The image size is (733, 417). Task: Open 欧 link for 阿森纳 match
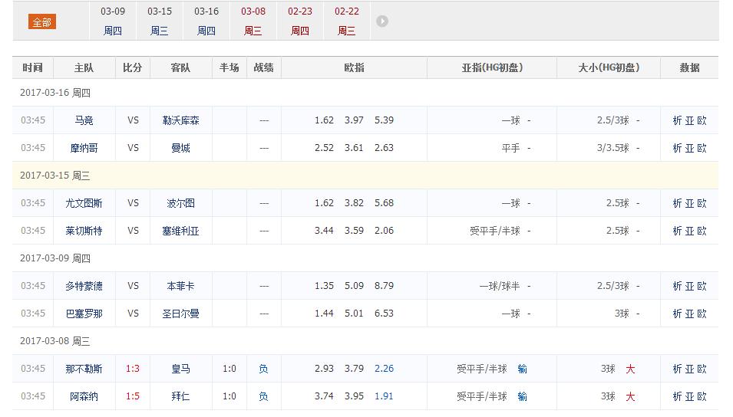pos(702,396)
